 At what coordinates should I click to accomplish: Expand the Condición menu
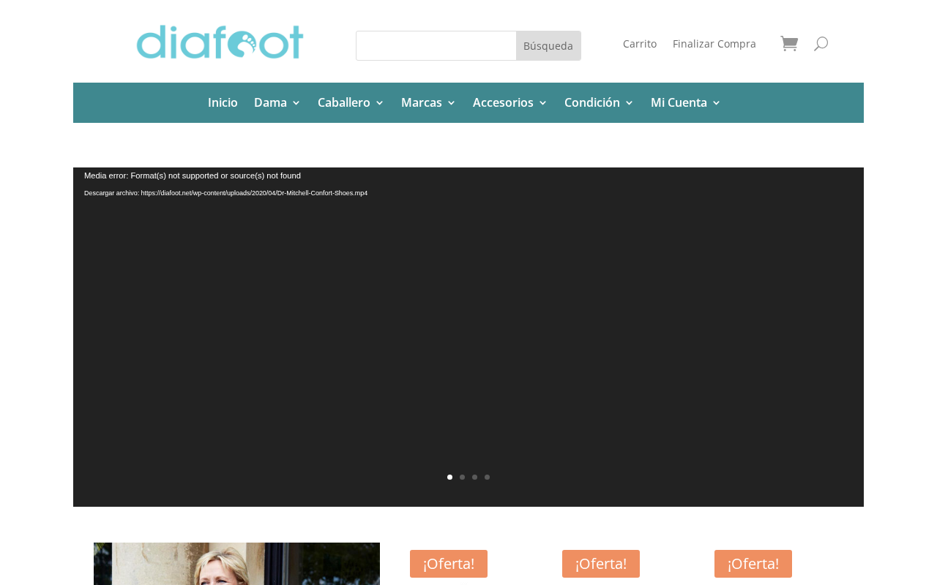(x=599, y=102)
